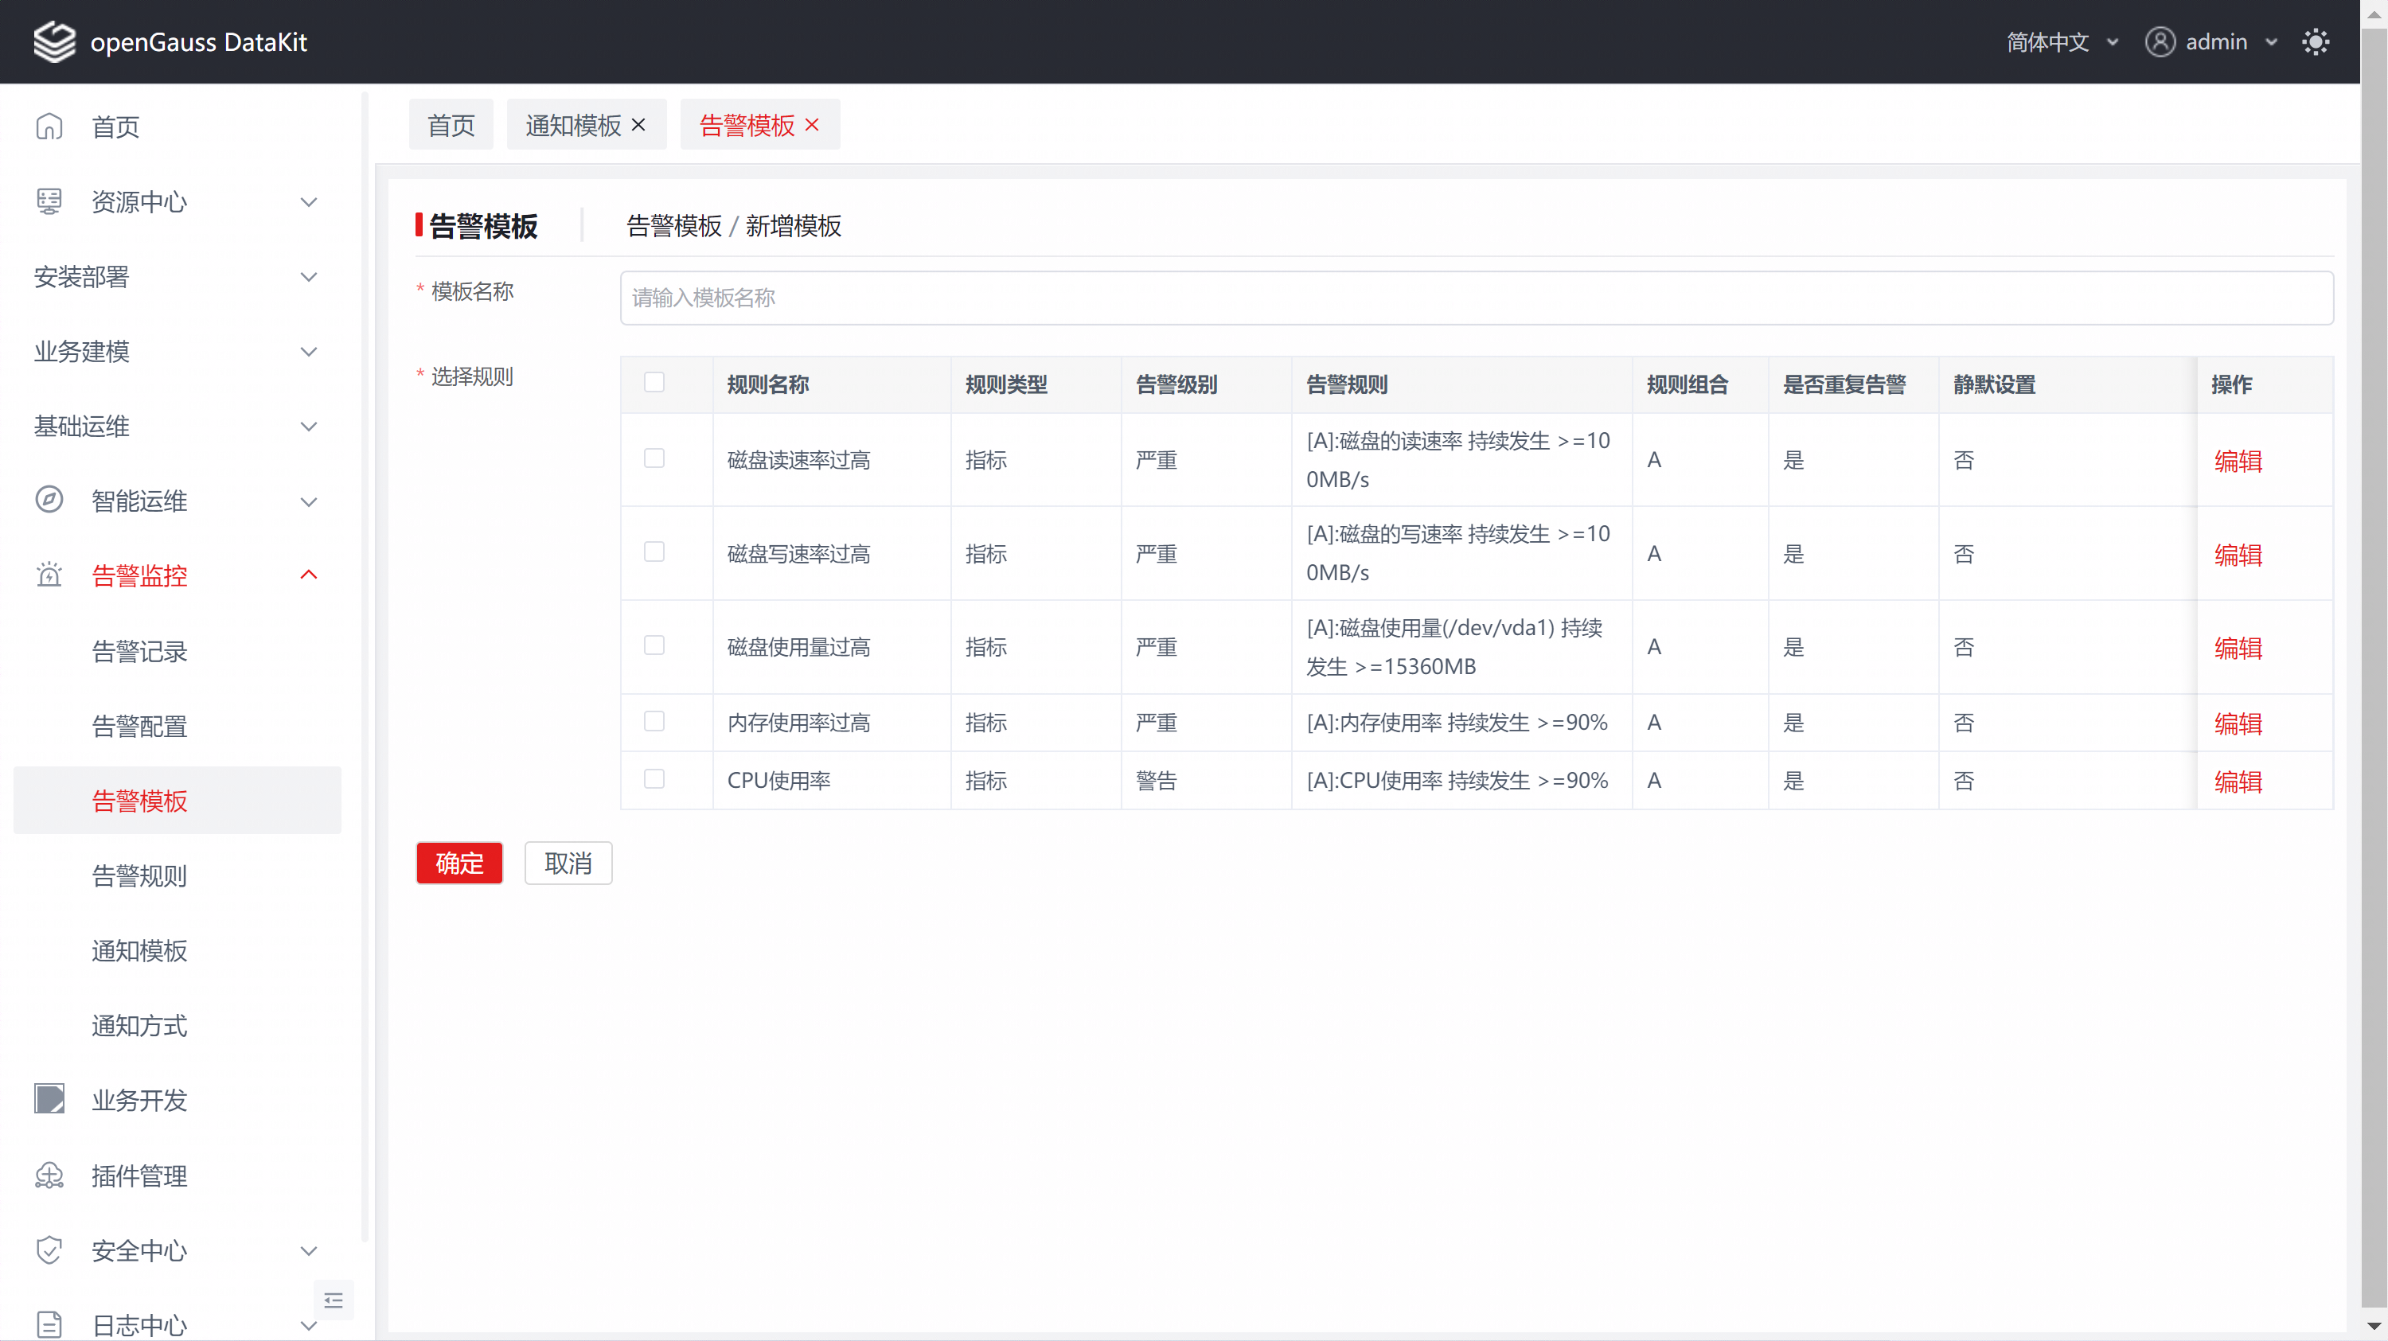Collapse the 告警监控 menu chevron
Screen dimensions: 2388x1341
tap(309, 575)
